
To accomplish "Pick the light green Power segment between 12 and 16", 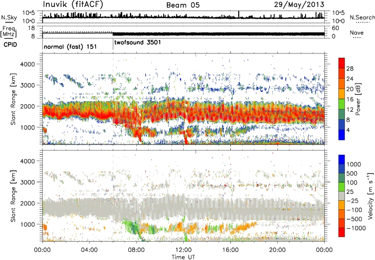I will click(x=342, y=104).
